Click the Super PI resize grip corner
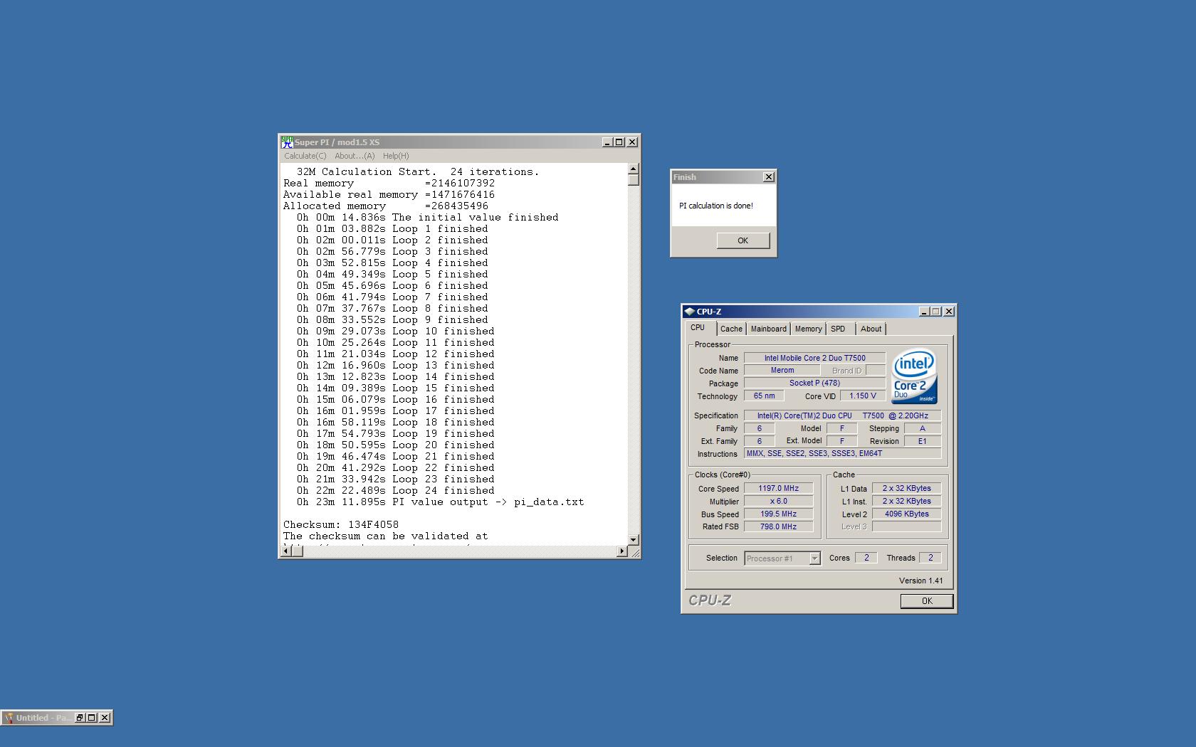This screenshot has height=747, width=1196. pyautogui.click(x=634, y=552)
